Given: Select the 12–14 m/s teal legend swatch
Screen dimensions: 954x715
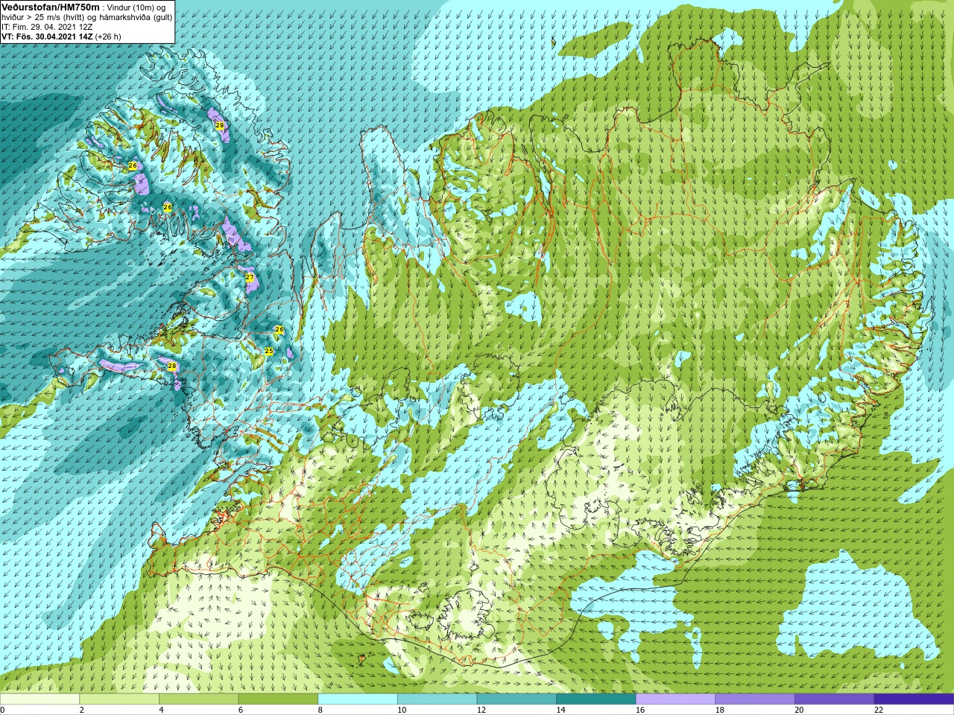Looking at the screenshot, I should click(x=517, y=699).
